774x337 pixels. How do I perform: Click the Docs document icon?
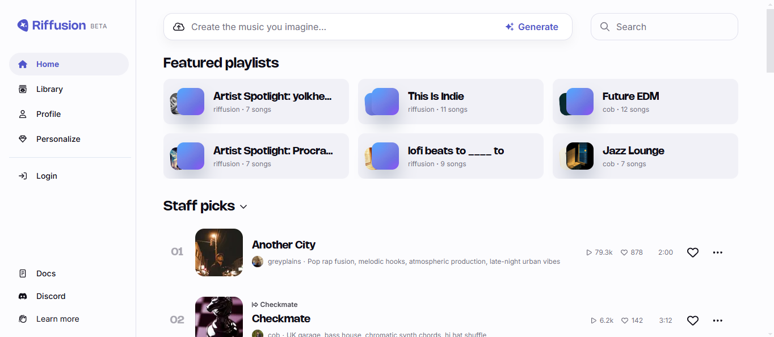coord(23,273)
